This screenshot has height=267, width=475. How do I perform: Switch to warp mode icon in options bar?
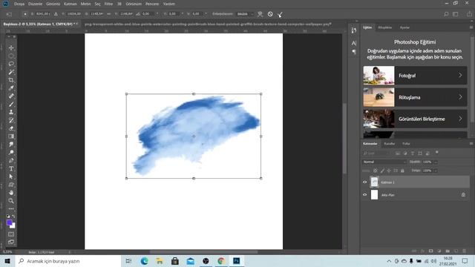260,14
